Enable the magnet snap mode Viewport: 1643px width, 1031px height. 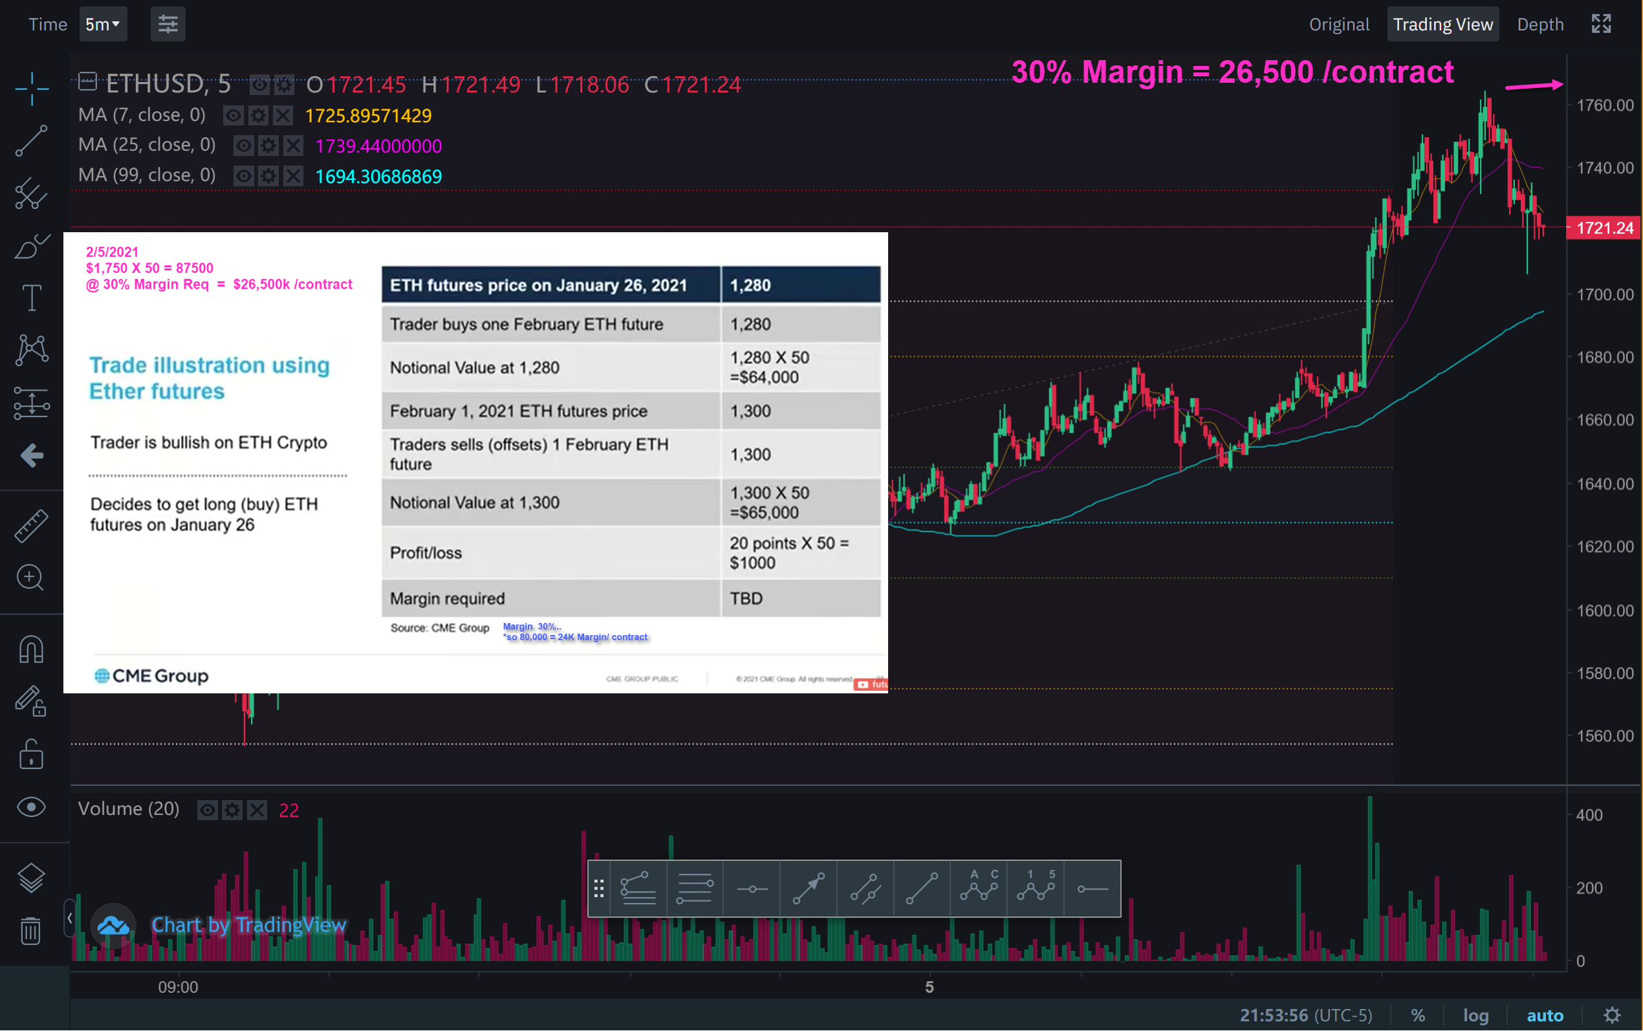pos(31,649)
